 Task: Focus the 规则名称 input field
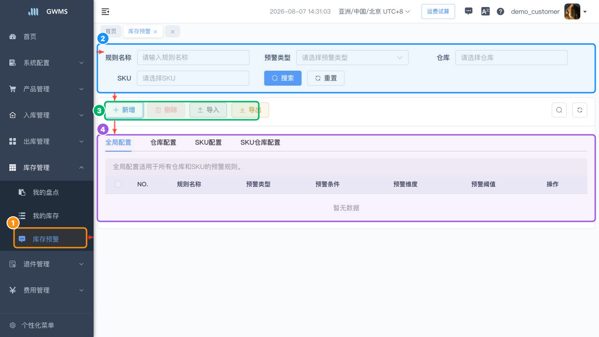193,58
